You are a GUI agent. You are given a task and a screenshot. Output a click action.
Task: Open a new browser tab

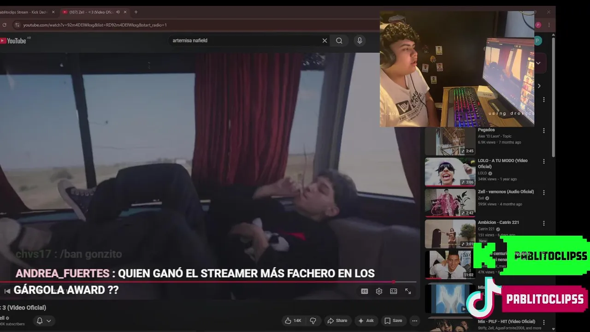click(x=136, y=12)
